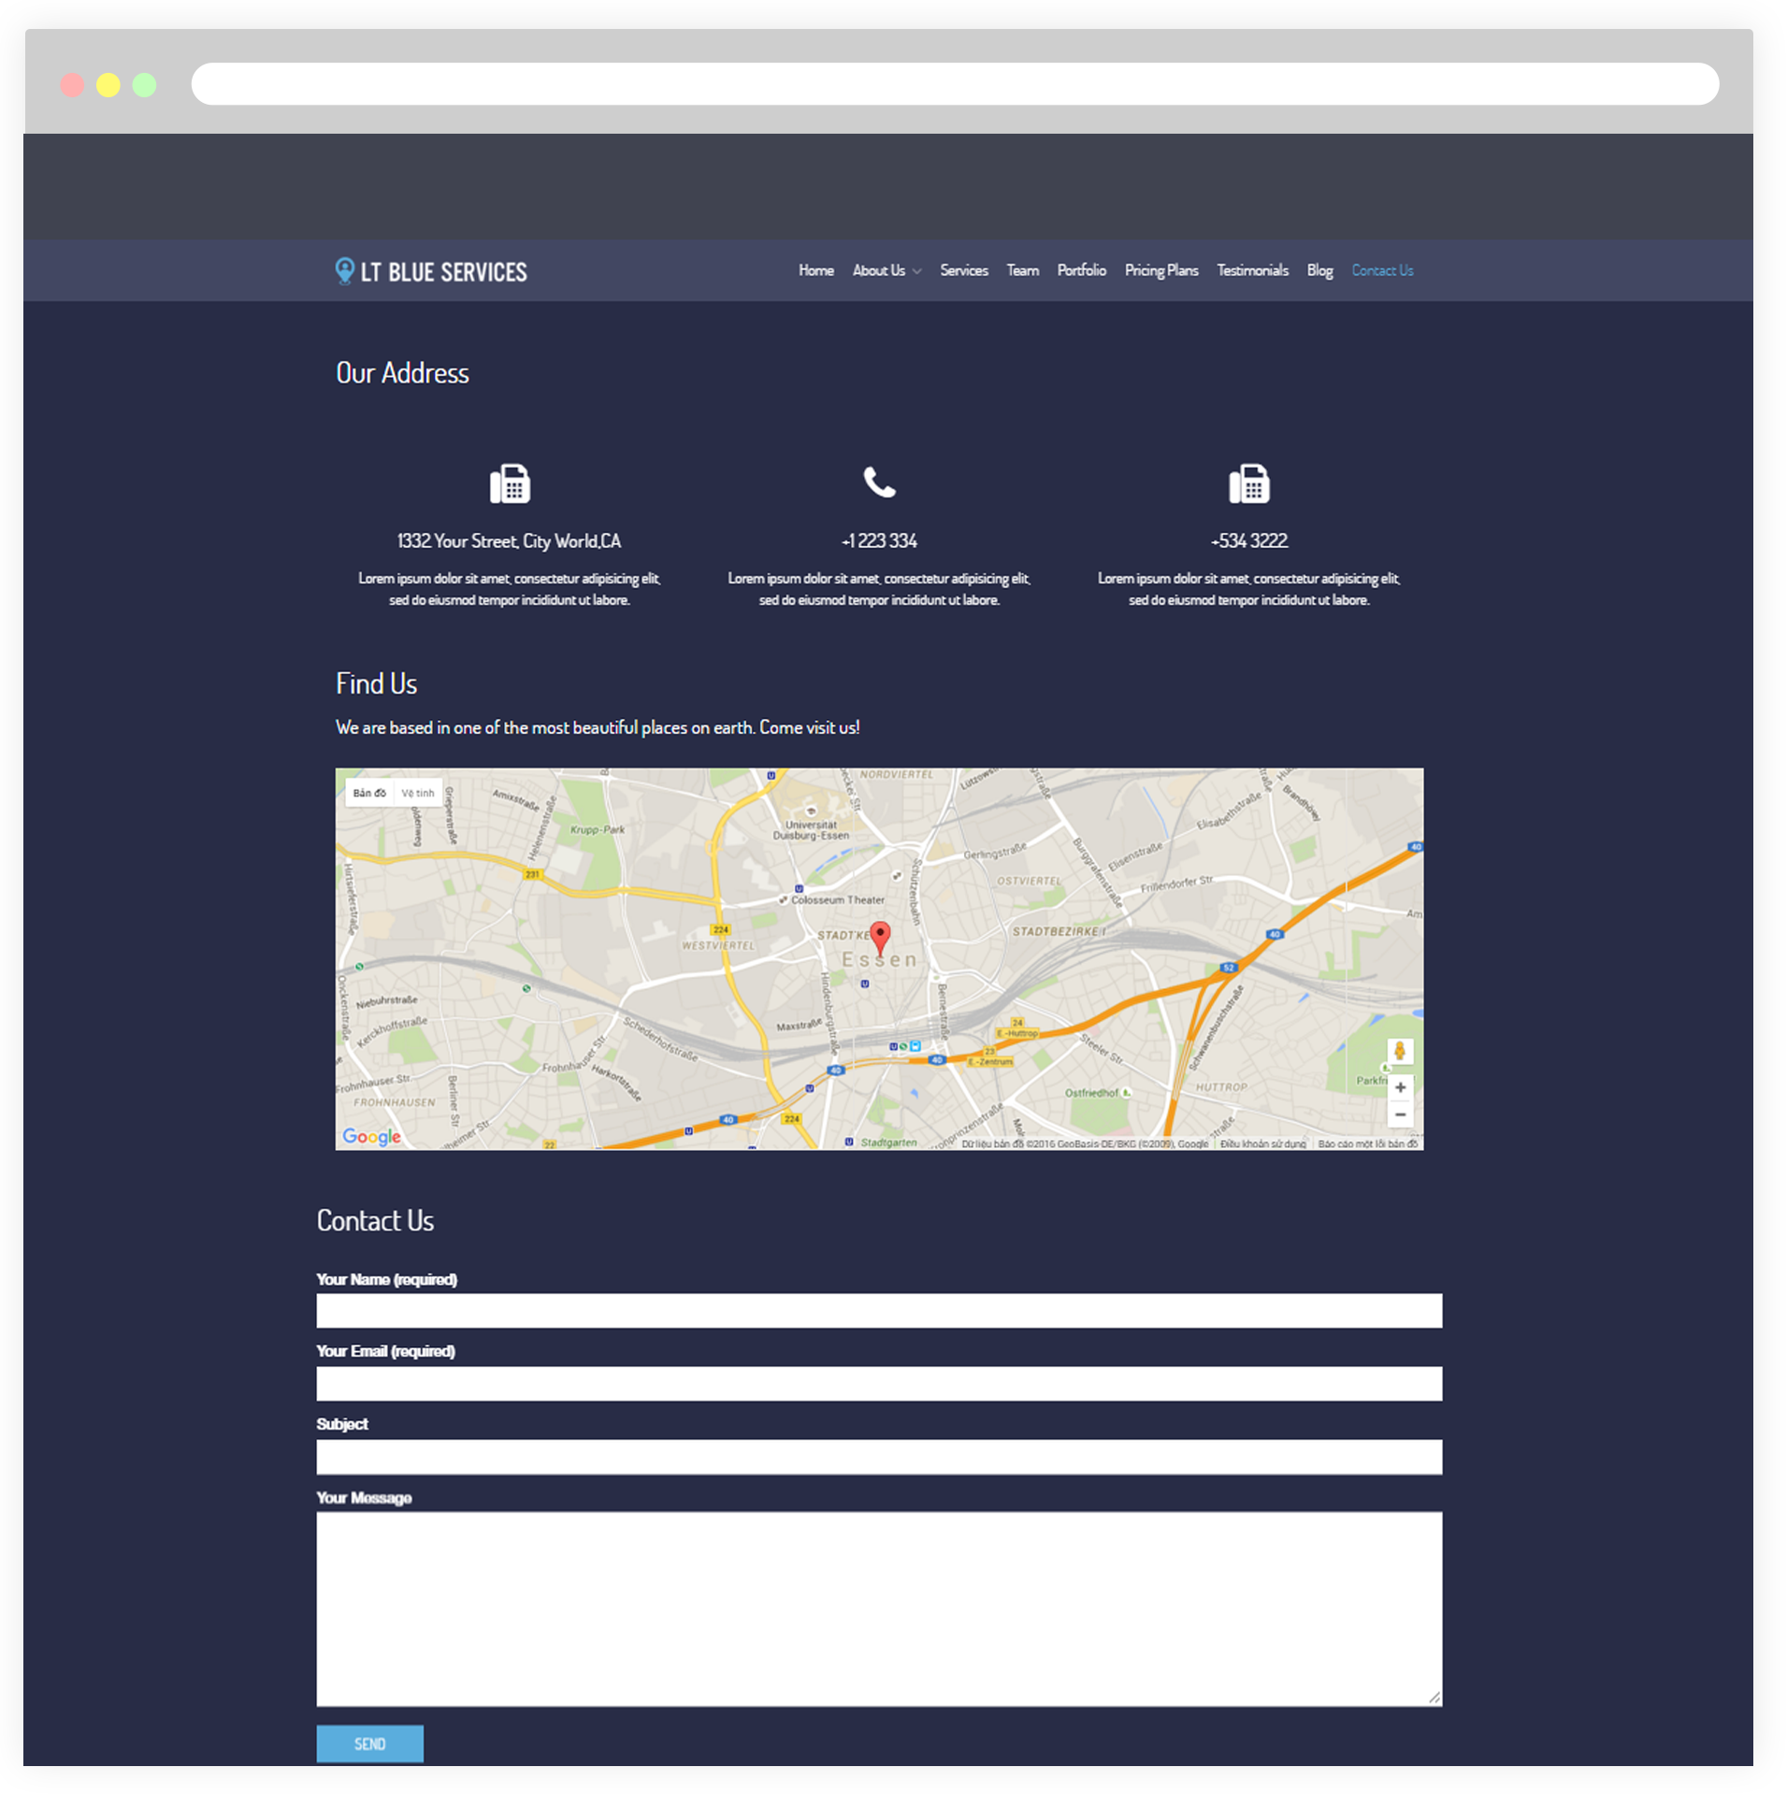Screen dimensions: 1787x1796
Task: Click 'Universität Duisburg-Essen' on the map
Action: click(811, 830)
